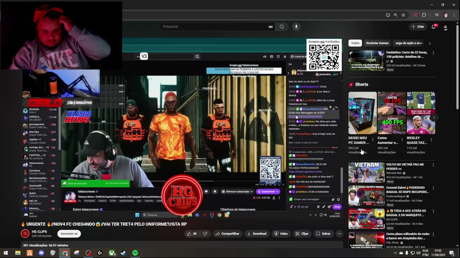Open the HG CLIPS channel name link
460x258 pixels.
[x=39, y=231]
